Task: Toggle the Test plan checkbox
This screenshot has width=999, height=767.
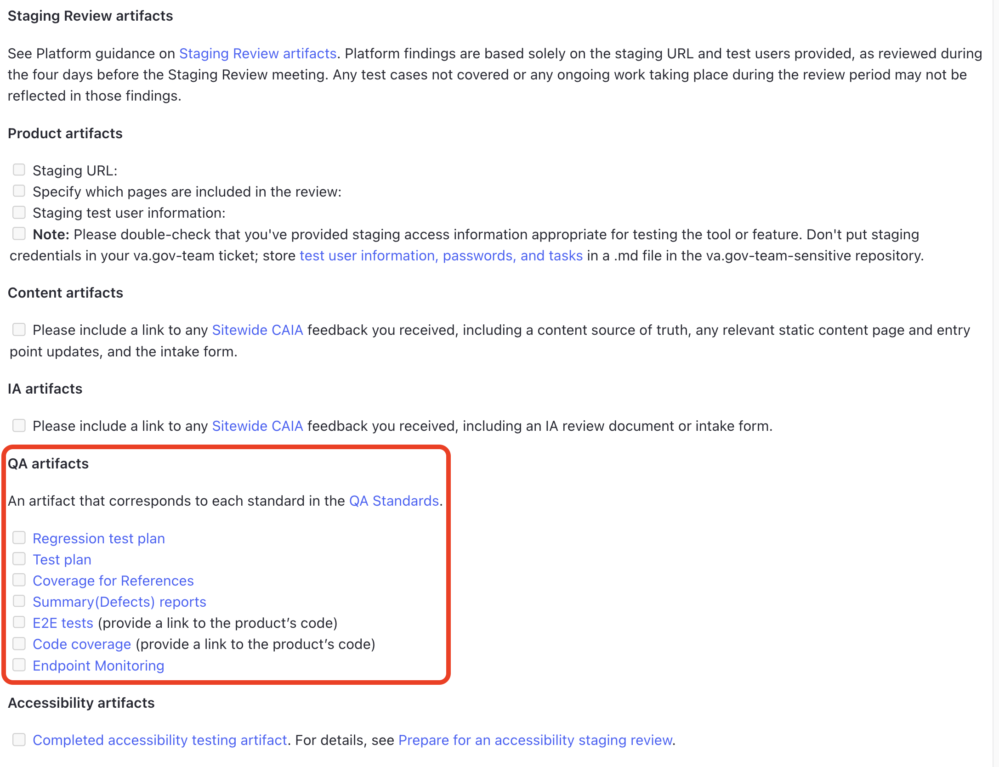Action: (19, 559)
